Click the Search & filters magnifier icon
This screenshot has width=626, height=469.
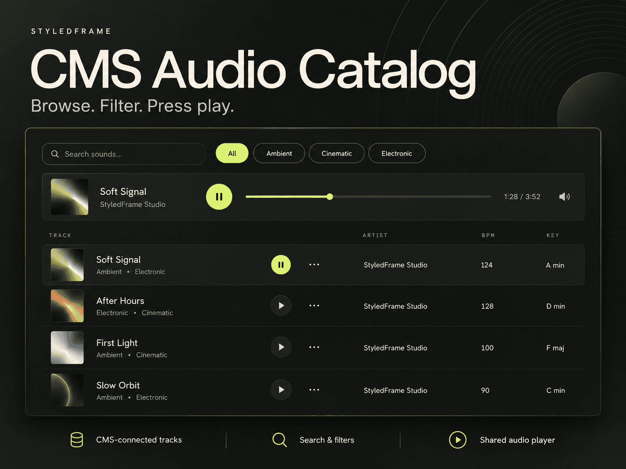tap(280, 440)
